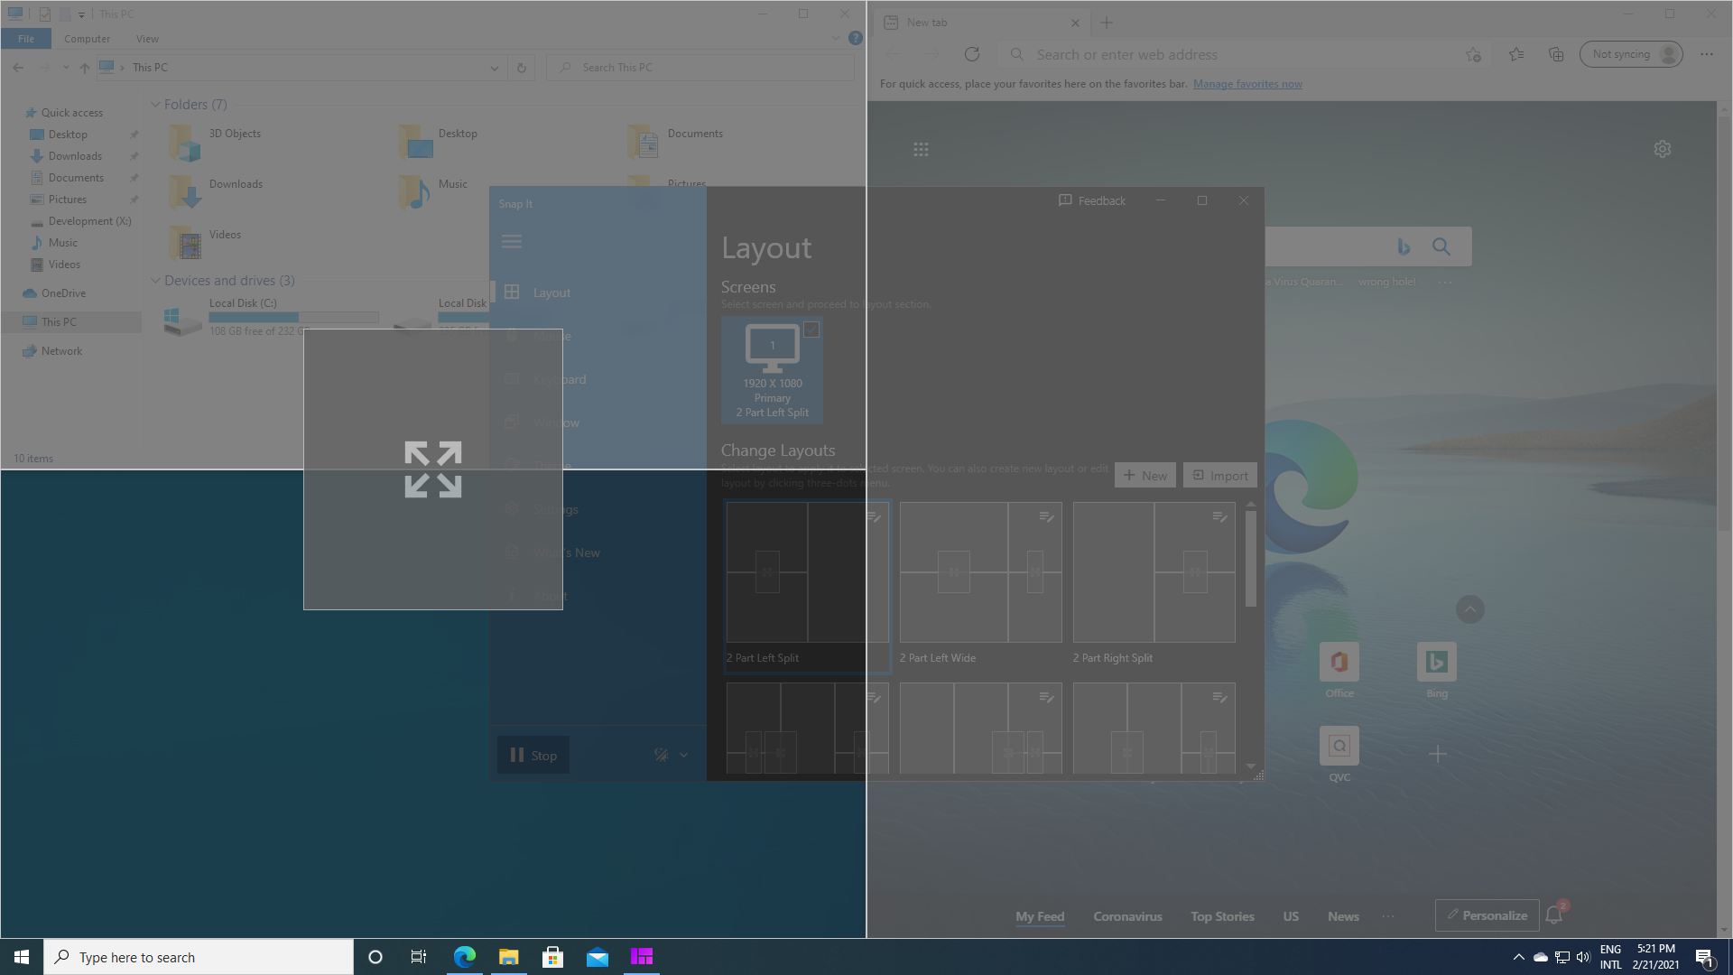1733x975 pixels.
Task: Create a New layout in Snap It
Action: click(x=1145, y=475)
